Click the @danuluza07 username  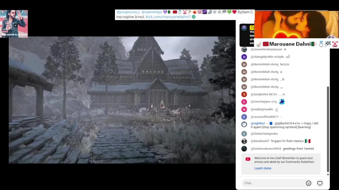point(260,141)
